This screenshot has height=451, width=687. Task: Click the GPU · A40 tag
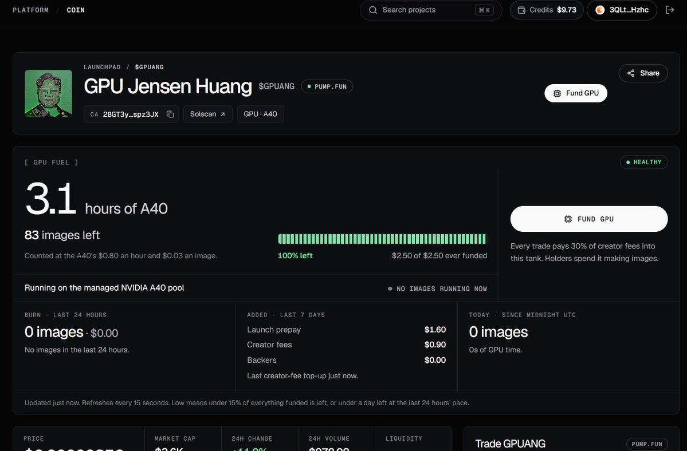(x=260, y=114)
